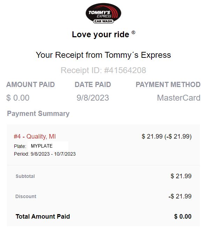The height and width of the screenshot is (227, 209).
Task: Click the Period 9/8/2023 - 10/7/2023 text
Action: (45, 154)
